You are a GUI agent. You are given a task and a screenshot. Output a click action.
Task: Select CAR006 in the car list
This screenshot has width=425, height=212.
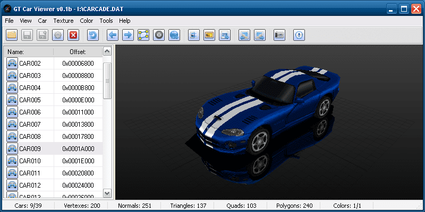click(30, 112)
